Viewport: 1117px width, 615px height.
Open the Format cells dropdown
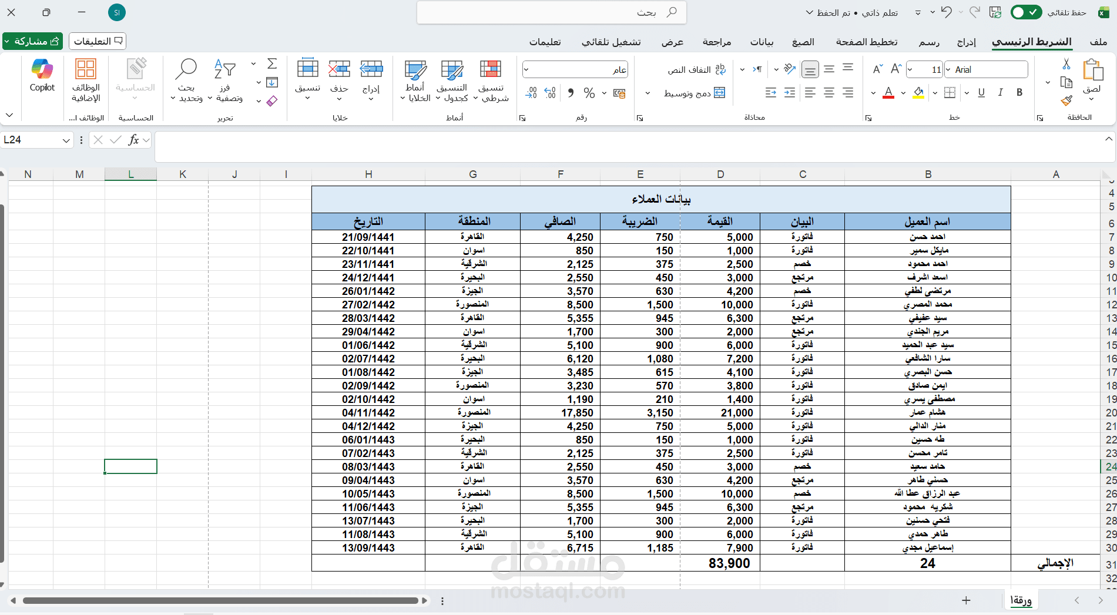pyautogui.click(x=308, y=80)
